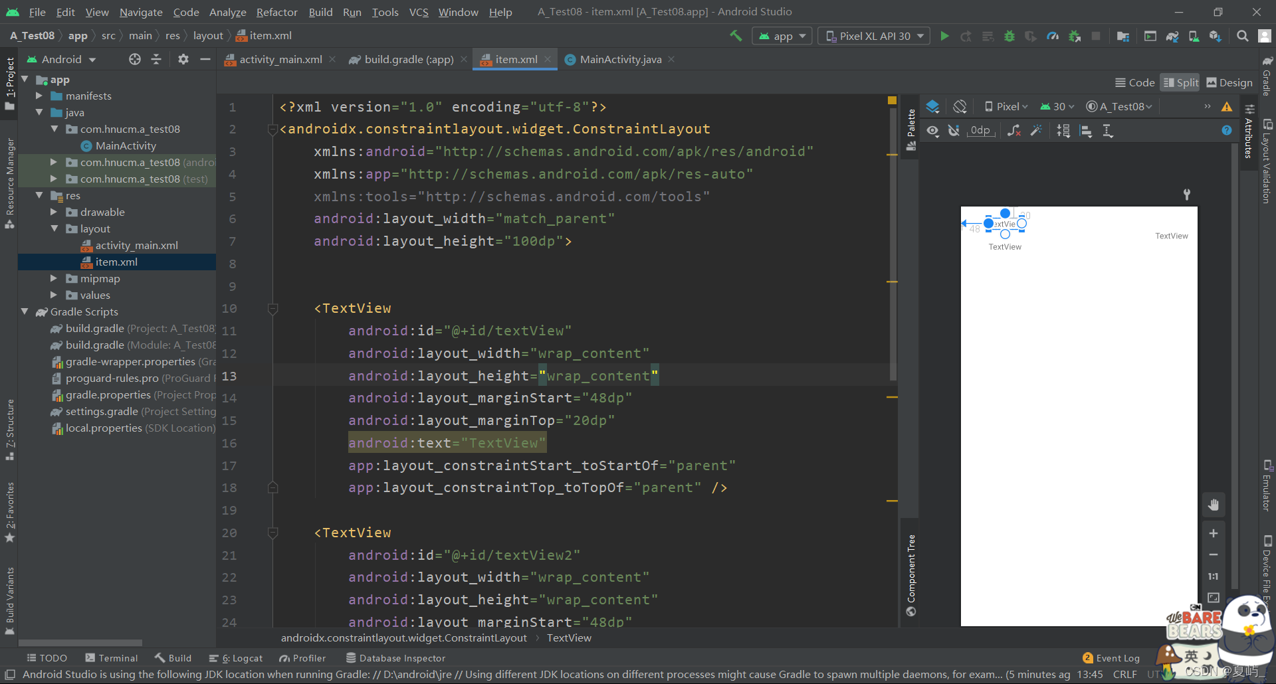Viewport: 1276px width, 684px height.
Task: Toggle the Palette side panel
Action: point(911,130)
